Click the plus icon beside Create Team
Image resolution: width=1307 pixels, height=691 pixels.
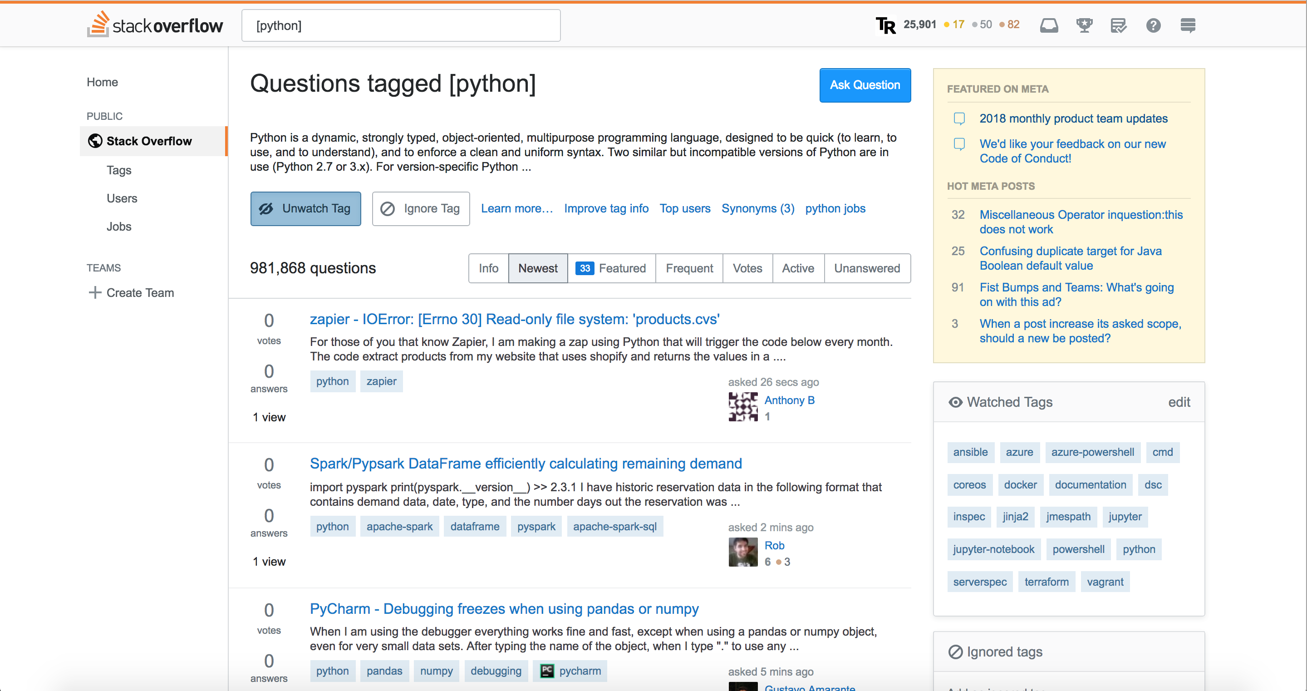(x=94, y=292)
